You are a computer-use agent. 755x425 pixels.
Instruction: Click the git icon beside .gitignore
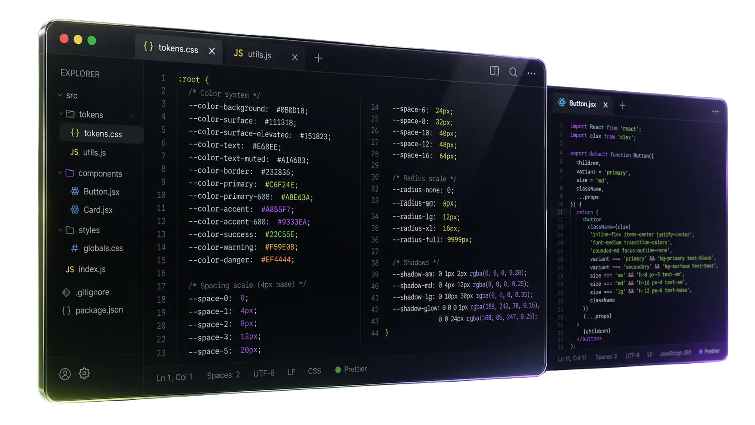click(66, 292)
